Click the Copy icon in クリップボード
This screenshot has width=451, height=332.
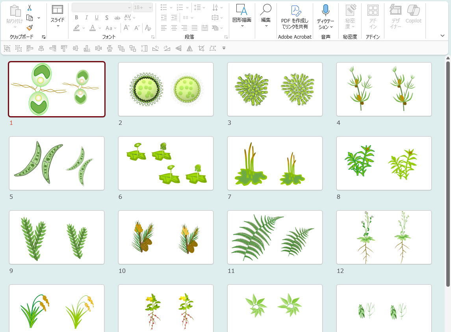30,18
